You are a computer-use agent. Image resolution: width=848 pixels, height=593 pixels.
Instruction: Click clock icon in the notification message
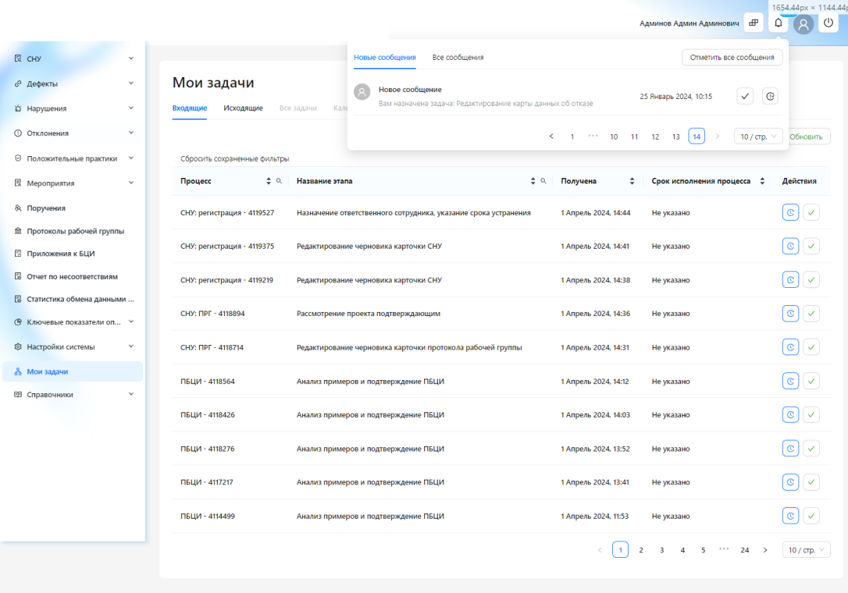coord(770,96)
